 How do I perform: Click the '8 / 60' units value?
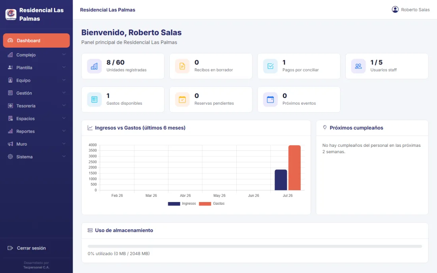point(115,62)
